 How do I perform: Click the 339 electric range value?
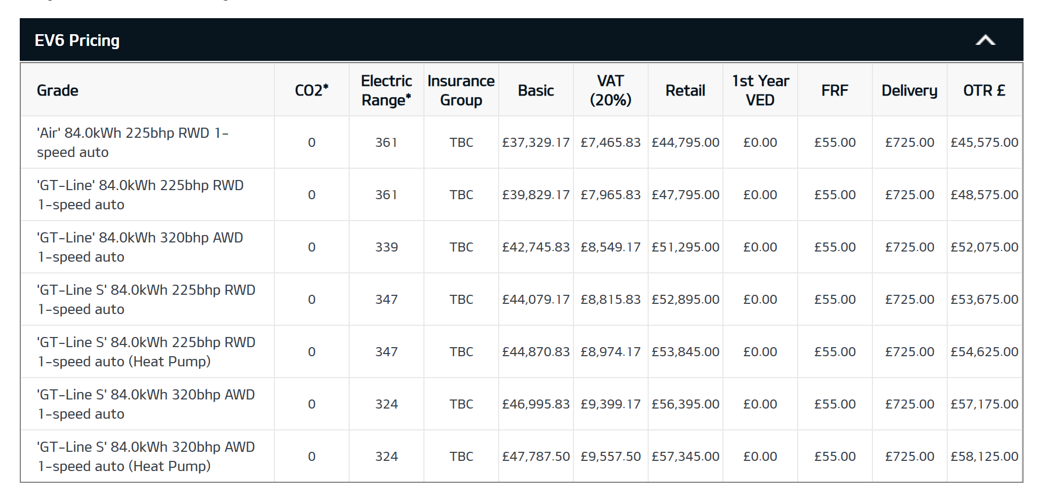coord(387,247)
